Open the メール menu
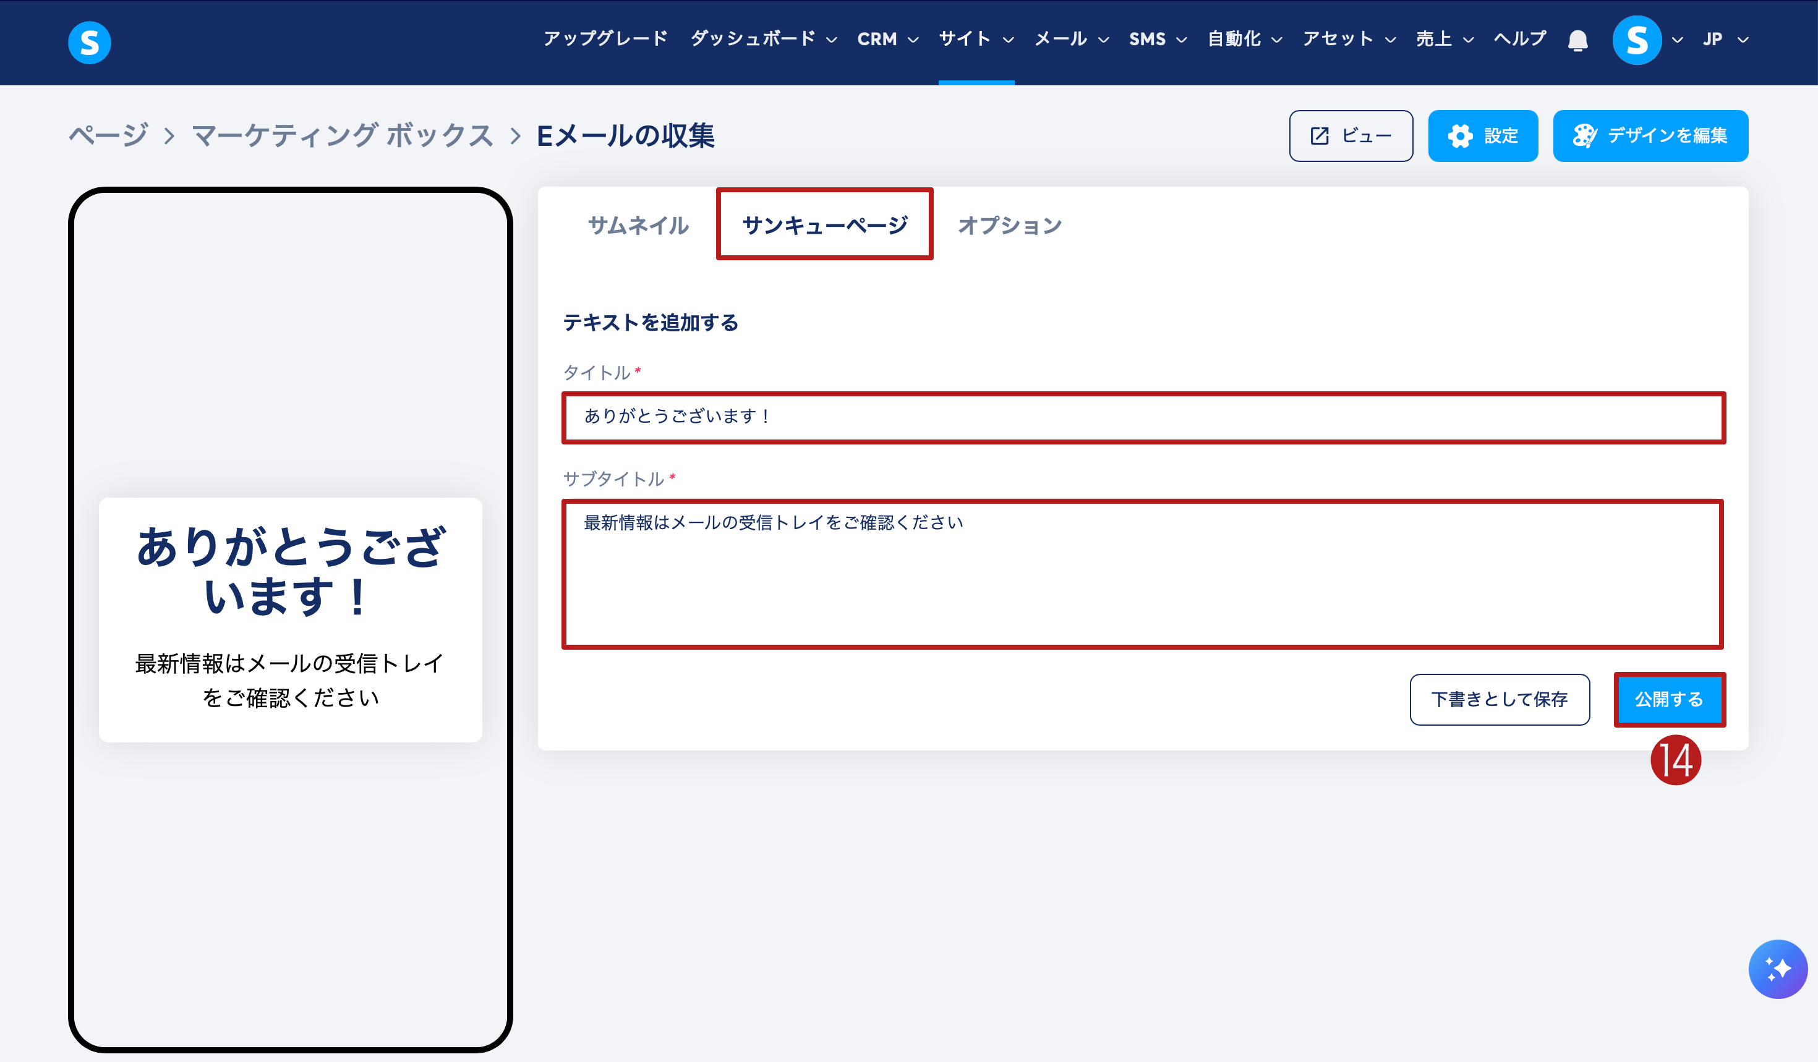The width and height of the screenshot is (1818, 1062). 1071,39
